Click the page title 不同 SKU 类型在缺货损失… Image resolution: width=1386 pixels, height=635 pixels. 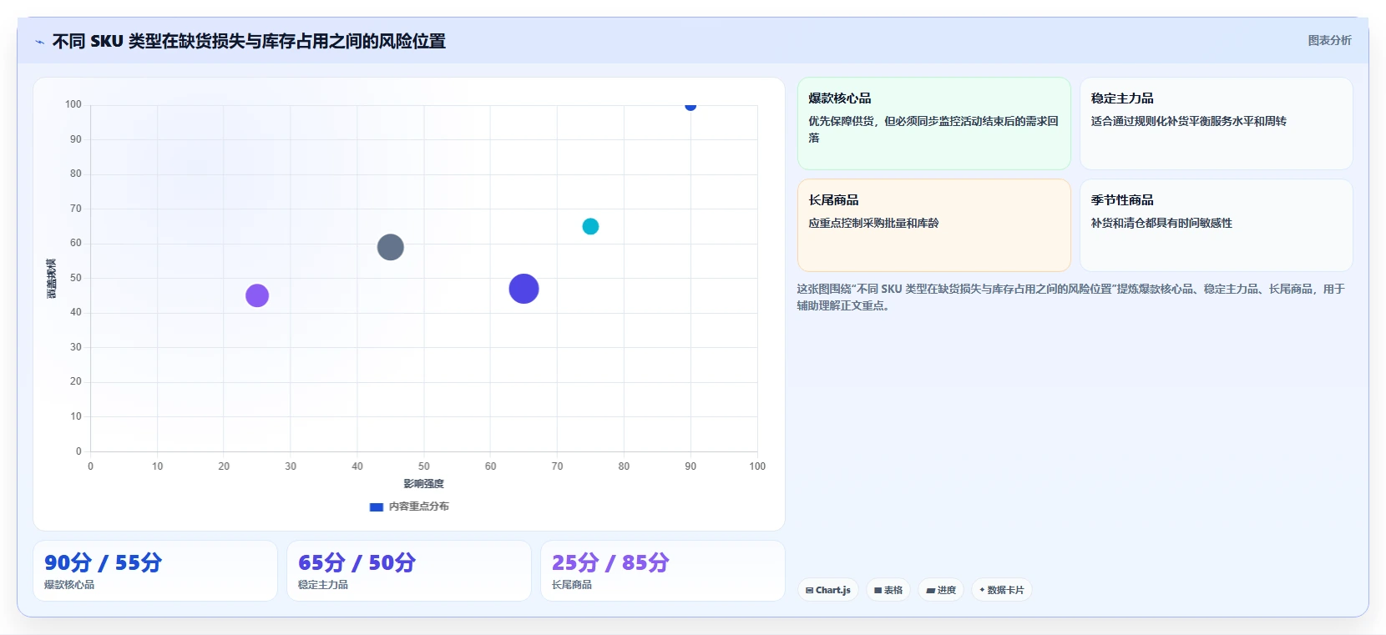tap(249, 41)
